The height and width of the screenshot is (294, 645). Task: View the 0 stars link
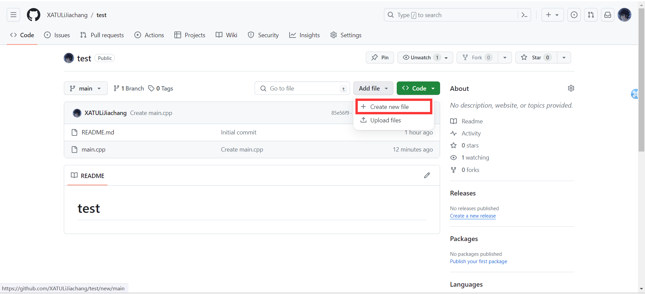[465, 145]
